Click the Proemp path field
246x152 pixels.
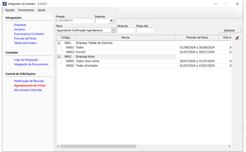(x=75, y=21)
